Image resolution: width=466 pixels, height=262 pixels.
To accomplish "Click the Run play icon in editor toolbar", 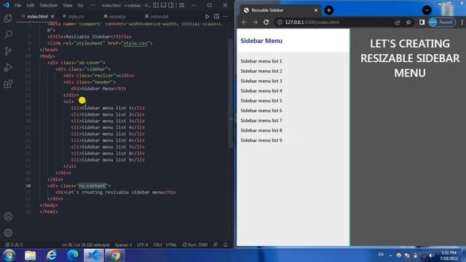I will (207, 16).
